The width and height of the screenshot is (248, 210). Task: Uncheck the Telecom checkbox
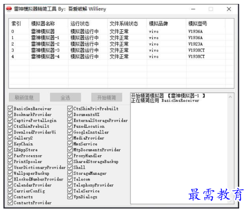[x=70, y=179]
